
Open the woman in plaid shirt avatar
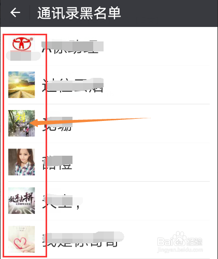pos(22,162)
